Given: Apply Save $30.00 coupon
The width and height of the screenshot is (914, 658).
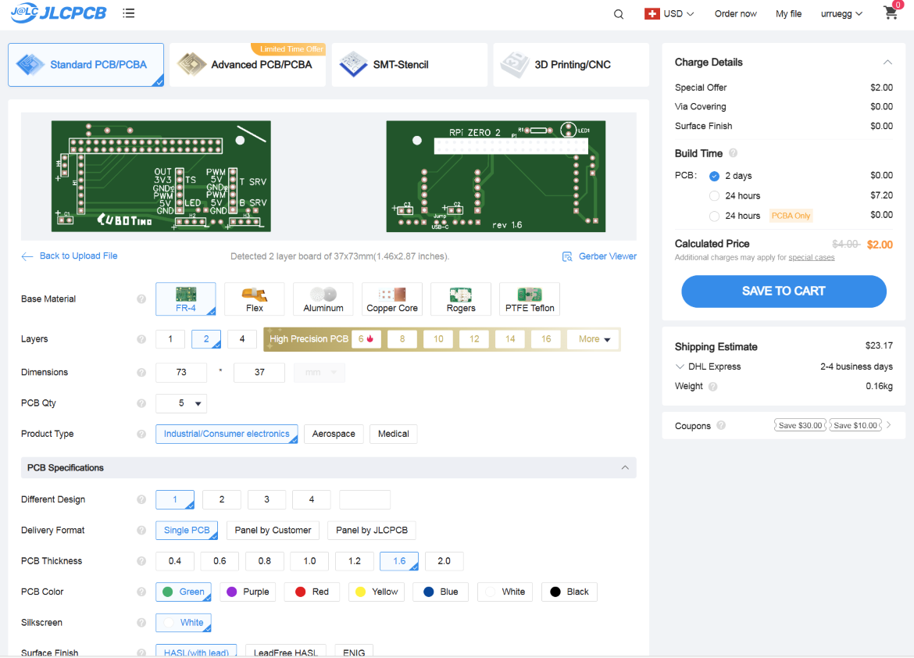Looking at the screenshot, I should point(800,425).
